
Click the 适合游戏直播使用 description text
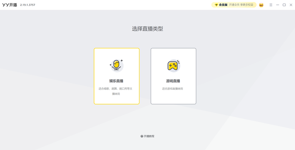[173, 89]
